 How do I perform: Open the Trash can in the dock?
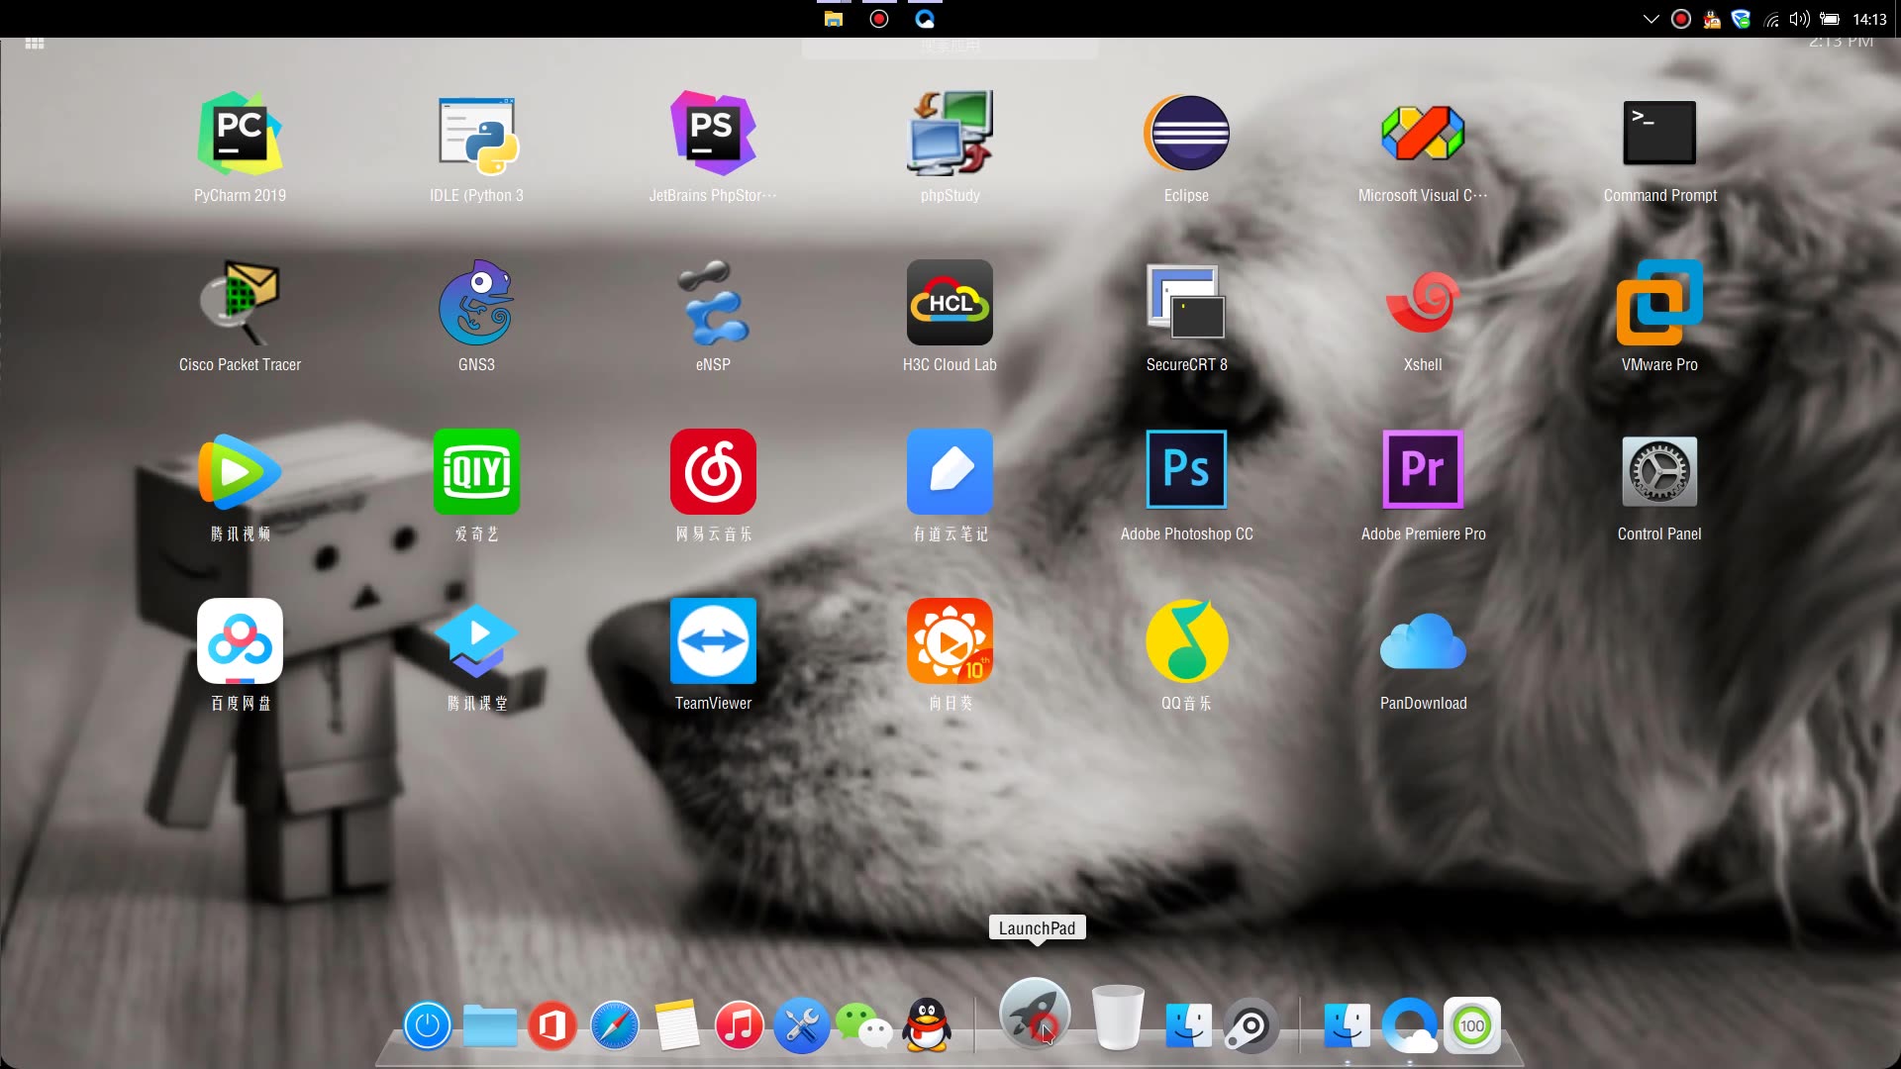click(1118, 1017)
